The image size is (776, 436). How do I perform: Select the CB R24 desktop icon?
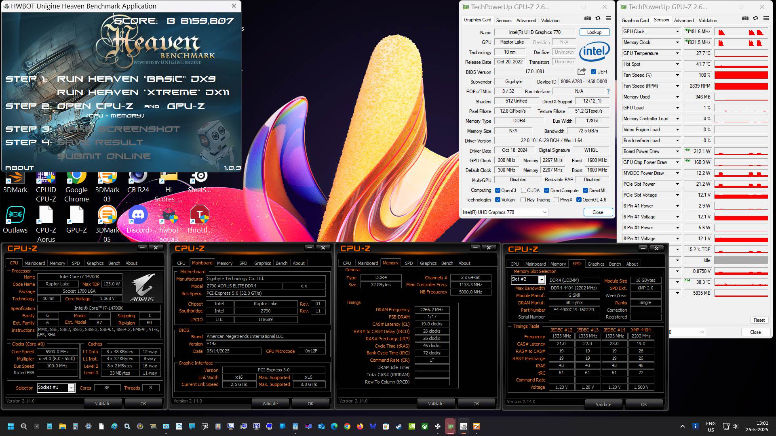click(138, 182)
